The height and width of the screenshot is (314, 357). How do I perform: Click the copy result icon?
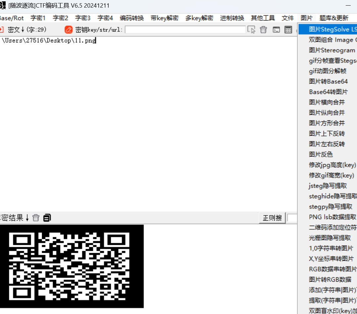pyautogui.click(x=47, y=218)
